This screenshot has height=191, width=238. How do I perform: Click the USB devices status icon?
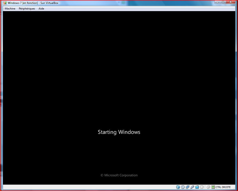[192, 187]
